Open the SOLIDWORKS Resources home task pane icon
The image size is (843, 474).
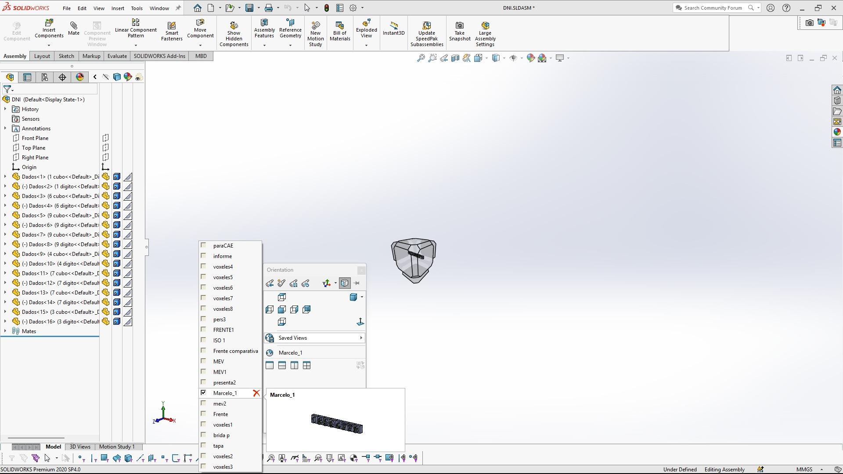[837, 90]
